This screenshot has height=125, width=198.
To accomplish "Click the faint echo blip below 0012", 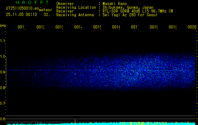I will click(35, 75).
